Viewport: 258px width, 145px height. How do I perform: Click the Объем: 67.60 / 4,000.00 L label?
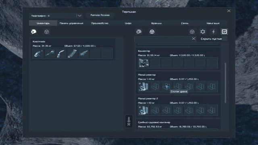pyautogui.click(x=80, y=46)
